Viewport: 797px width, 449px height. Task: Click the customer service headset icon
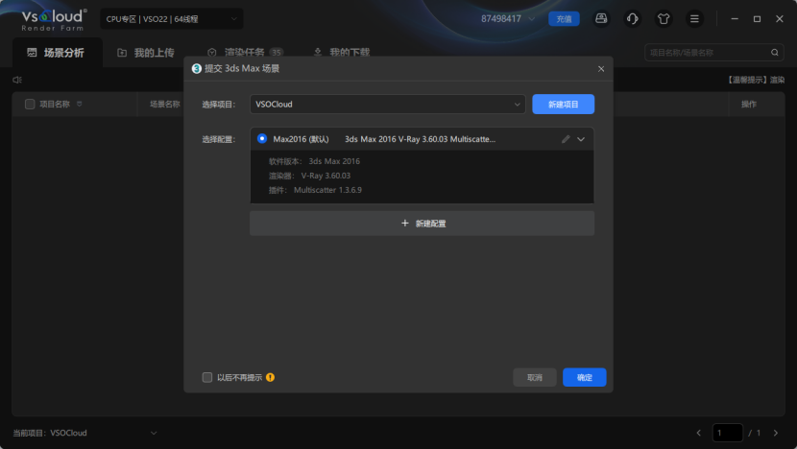point(632,18)
